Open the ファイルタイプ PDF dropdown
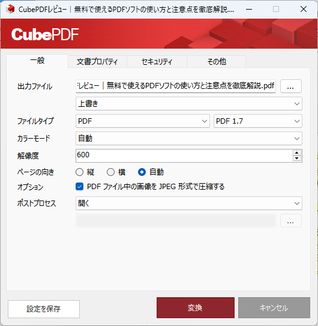The height and width of the screenshot is (326, 318). [143, 121]
